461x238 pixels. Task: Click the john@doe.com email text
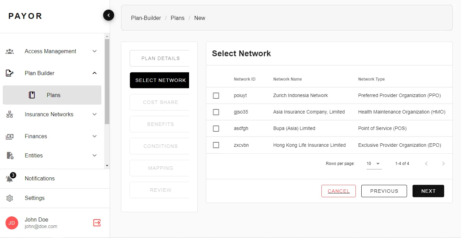(x=41, y=227)
